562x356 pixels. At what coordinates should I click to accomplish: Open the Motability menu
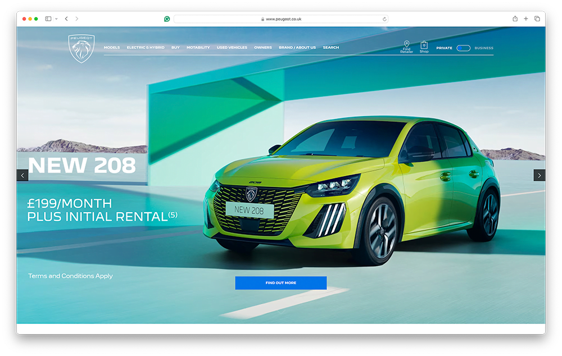tap(198, 47)
